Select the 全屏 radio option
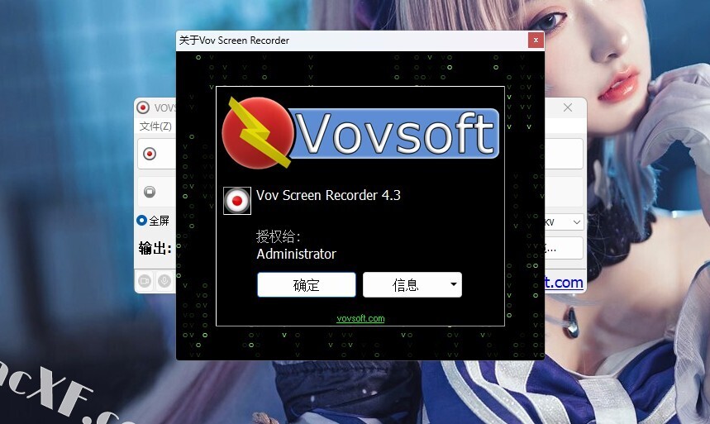Viewport: 710px width, 424px height. [x=153, y=221]
